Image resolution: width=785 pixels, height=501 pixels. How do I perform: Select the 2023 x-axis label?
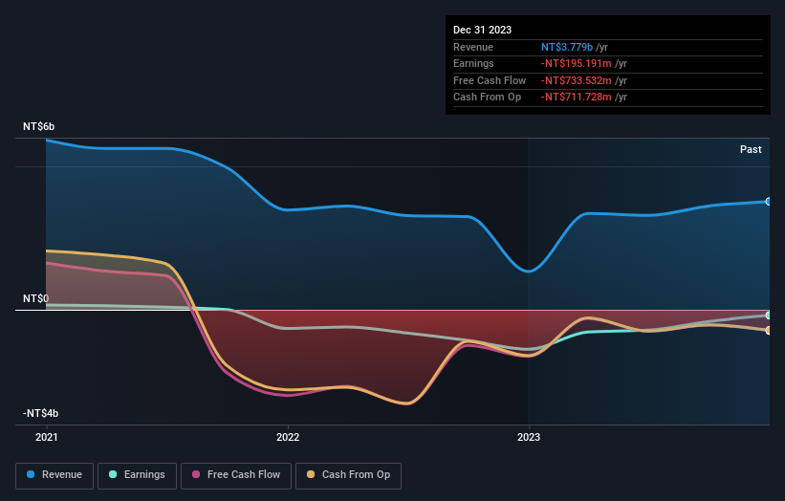529,437
